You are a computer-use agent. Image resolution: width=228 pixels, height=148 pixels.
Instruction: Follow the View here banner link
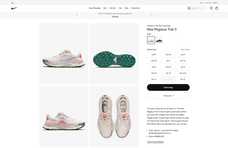tap(115, 16)
